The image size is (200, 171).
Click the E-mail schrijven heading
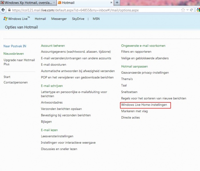52,86
